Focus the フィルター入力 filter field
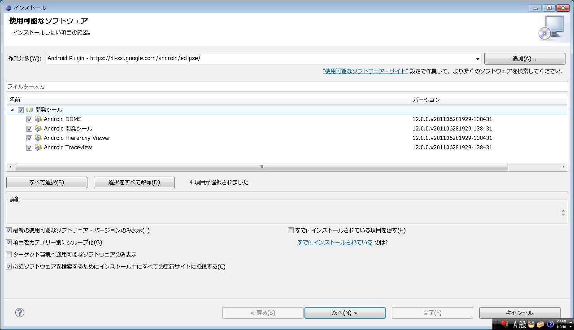The width and height of the screenshot is (574, 330). click(287, 87)
